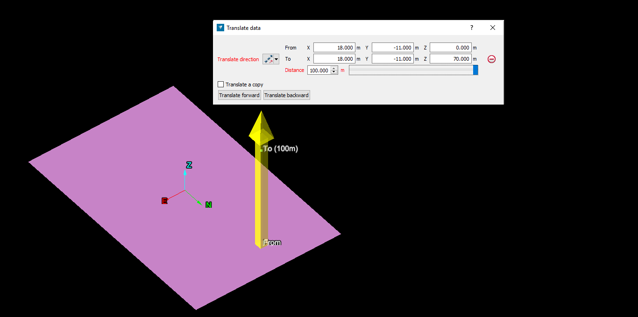Image resolution: width=638 pixels, height=317 pixels.
Task: Select the N axis indicator in the viewport
Action: point(209,204)
